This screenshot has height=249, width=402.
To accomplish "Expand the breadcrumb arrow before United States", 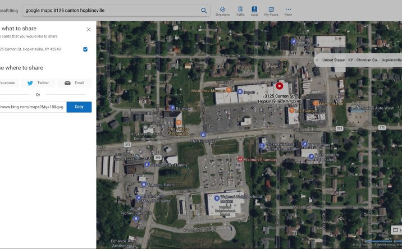I will 317,60.
